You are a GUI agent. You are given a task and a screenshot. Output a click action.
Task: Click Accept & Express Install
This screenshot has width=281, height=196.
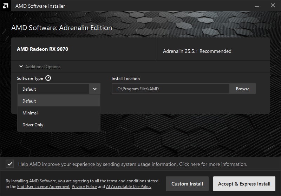click(244, 184)
